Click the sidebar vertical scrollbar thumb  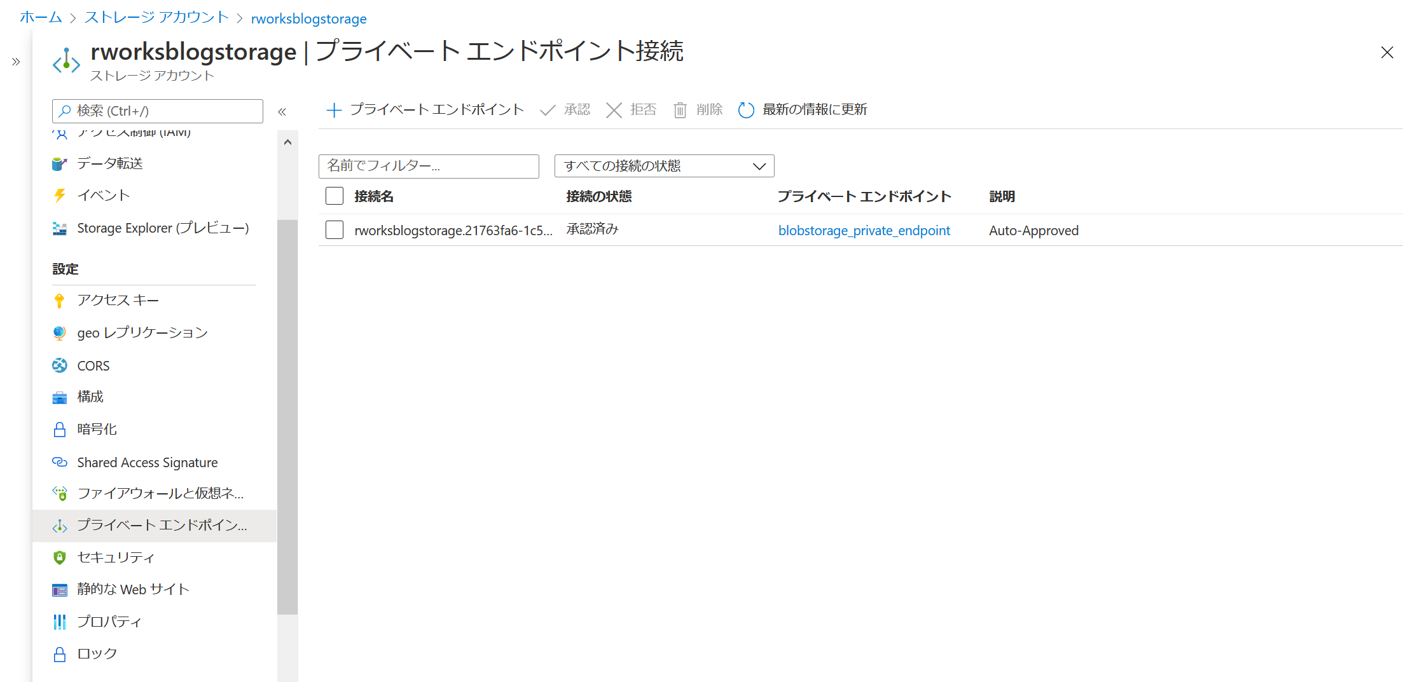[x=287, y=416]
